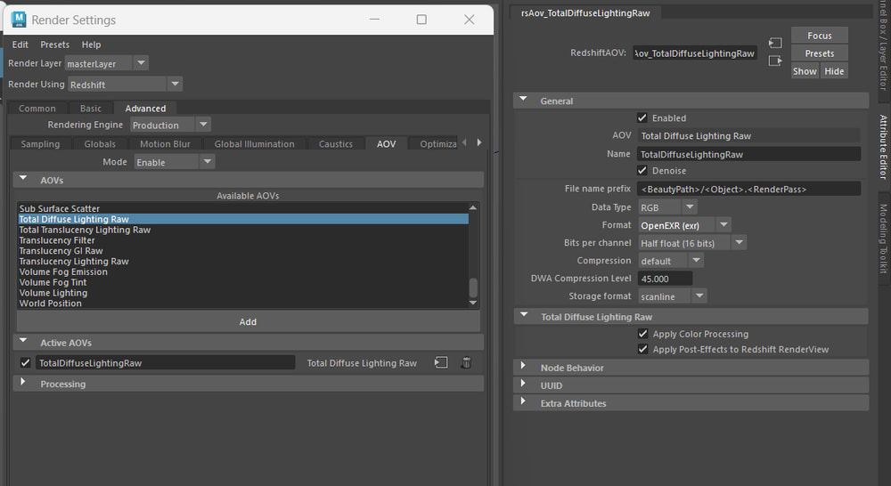Click the output connection icon beside RedshiftAOV
Image resolution: width=891 pixels, height=486 pixels.
(775, 61)
